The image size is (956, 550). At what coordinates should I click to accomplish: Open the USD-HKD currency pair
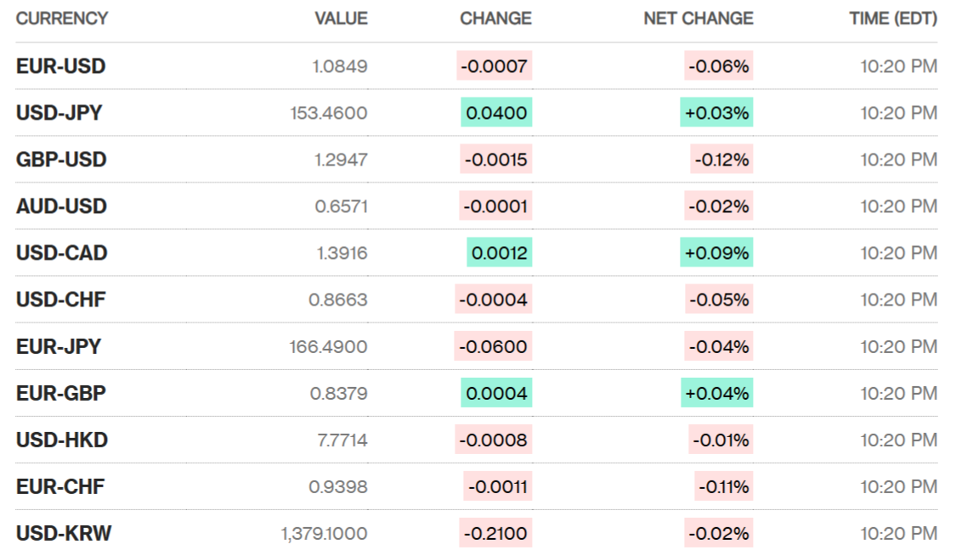coord(61,440)
